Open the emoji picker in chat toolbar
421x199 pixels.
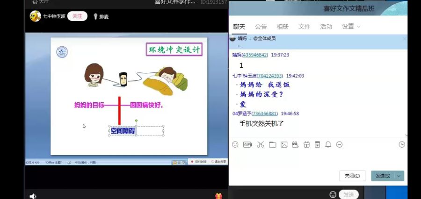(x=235, y=145)
